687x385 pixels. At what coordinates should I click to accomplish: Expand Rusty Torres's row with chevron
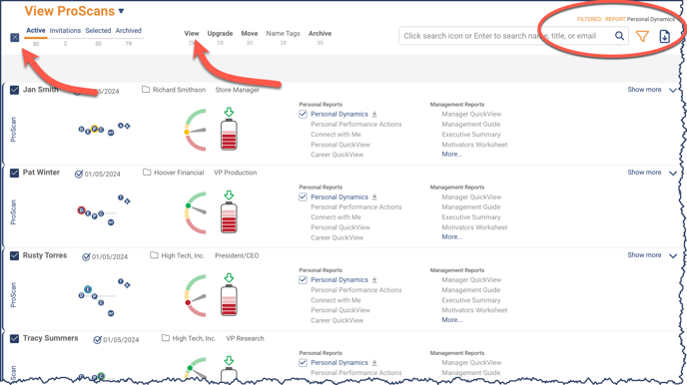pos(673,256)
